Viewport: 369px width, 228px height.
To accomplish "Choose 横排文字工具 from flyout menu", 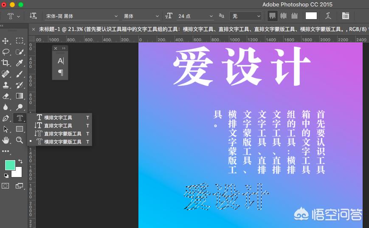I will click(x=60, y=118).
